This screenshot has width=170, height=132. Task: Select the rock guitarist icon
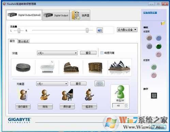89,94
